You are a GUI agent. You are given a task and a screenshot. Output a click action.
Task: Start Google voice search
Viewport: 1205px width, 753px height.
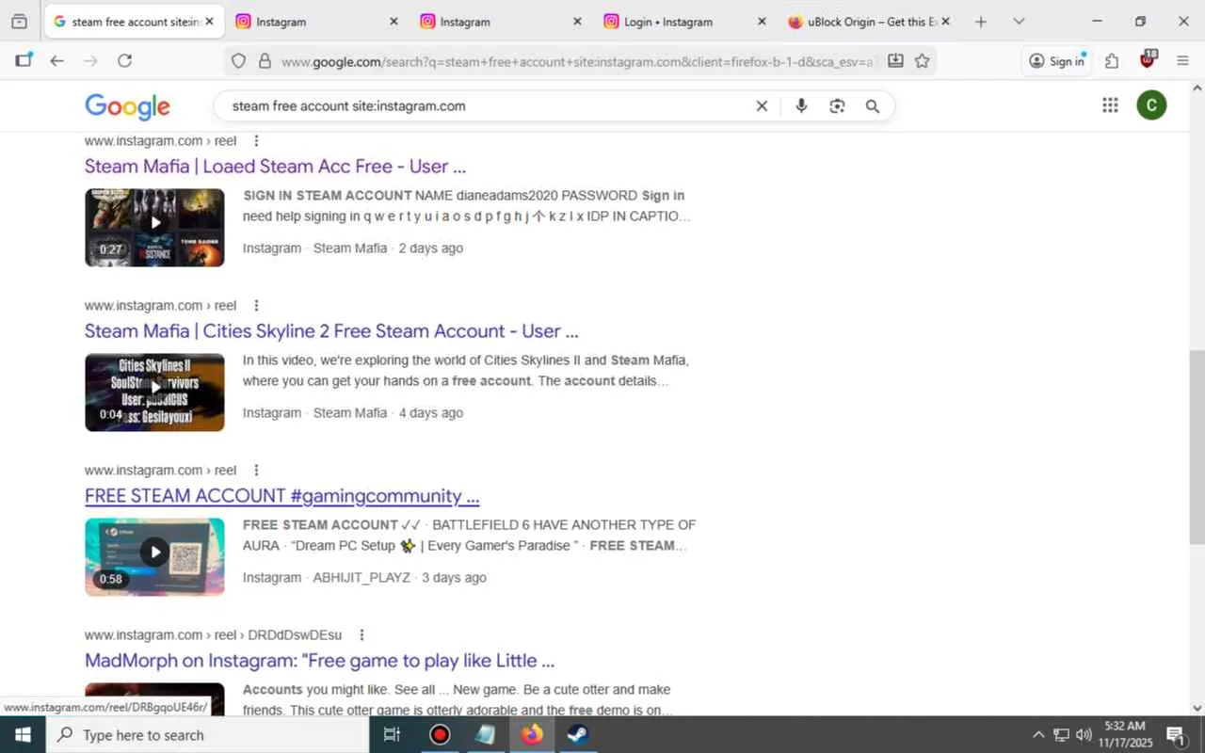click(x=801, y=106)
